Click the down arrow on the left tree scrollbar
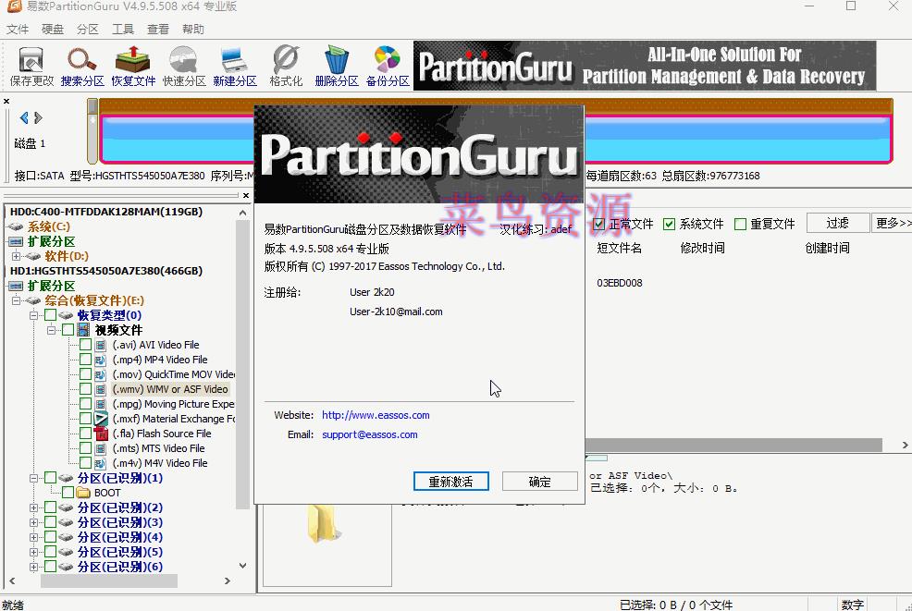 click(x=242, y=565)
